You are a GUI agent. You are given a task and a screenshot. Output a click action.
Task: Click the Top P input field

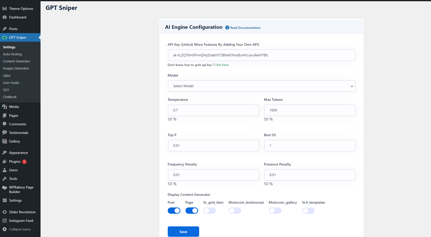tap(213, 146)
